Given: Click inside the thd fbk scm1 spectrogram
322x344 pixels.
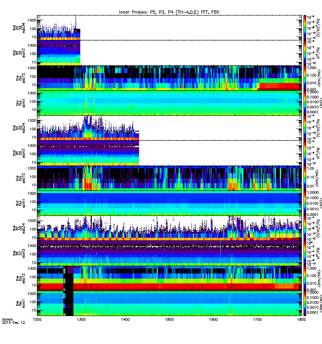Looking at the screenshot, I should tap(169, 203).
